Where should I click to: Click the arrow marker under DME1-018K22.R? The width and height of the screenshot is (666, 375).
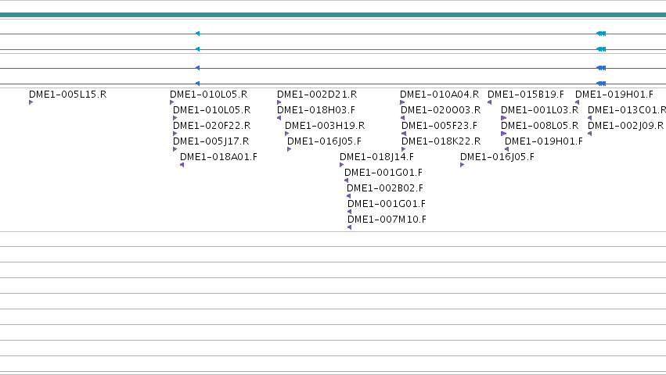403,149
